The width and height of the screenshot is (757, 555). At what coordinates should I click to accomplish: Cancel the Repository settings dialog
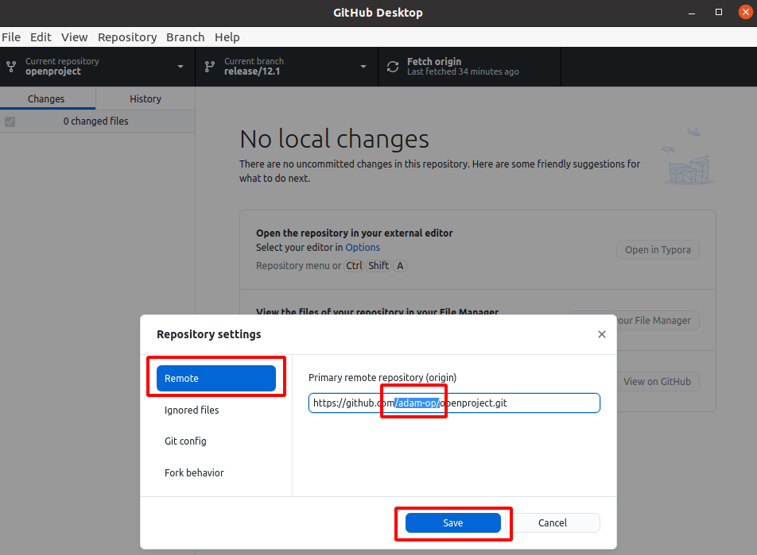[x=552, y=522]
